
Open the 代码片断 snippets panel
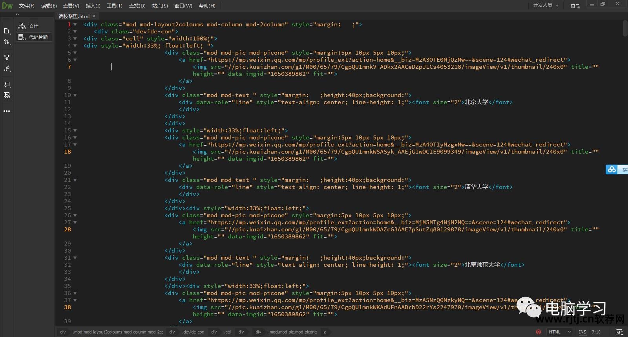pos(35,37)
